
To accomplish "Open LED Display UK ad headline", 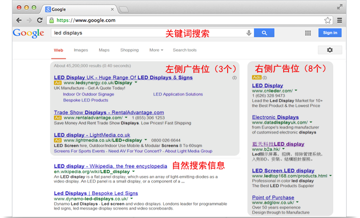I will click(x=123, y=78).
